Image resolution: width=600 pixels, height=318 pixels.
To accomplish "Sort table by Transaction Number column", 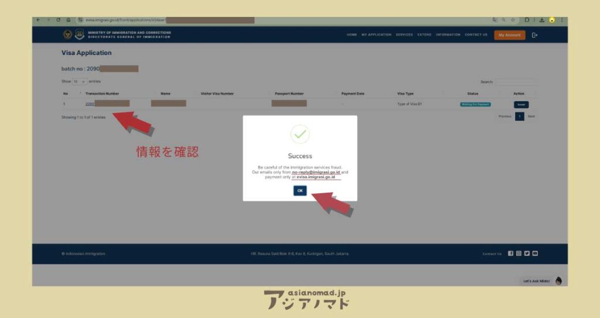I will coord(102,94).
